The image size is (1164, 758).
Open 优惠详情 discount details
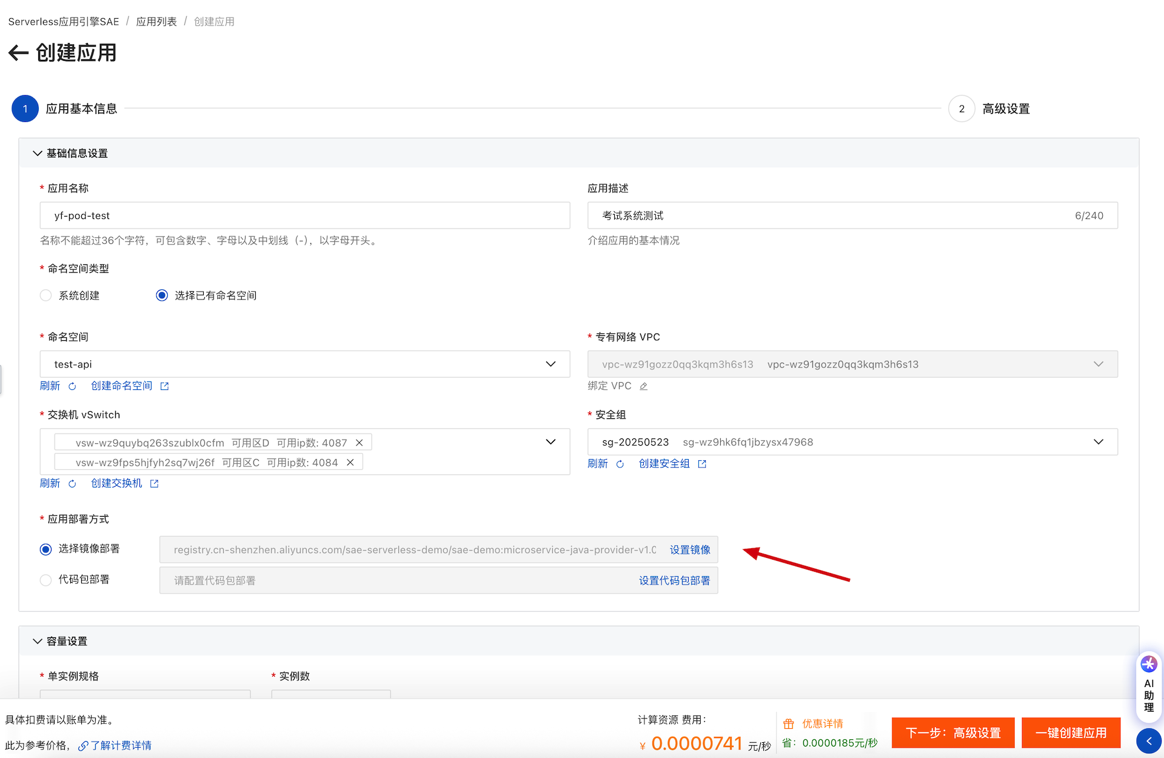click(823, 724)
